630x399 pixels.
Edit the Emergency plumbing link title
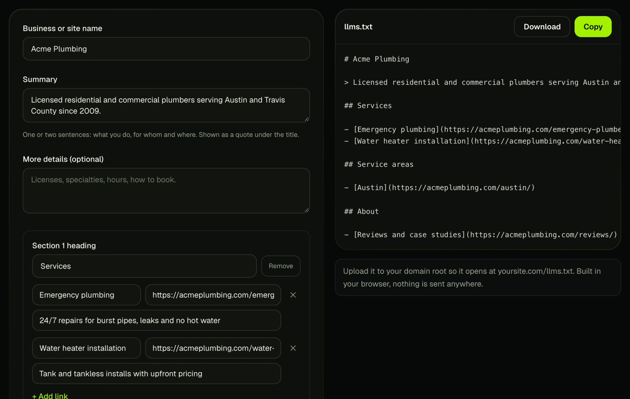pyautogui.click(x=87, y=295)
